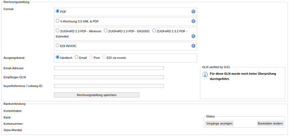Image resolution: width=289 pixels, height=136 pixels.
Task: Click the Kontoinhaber label
Action: tap(13, 111)
